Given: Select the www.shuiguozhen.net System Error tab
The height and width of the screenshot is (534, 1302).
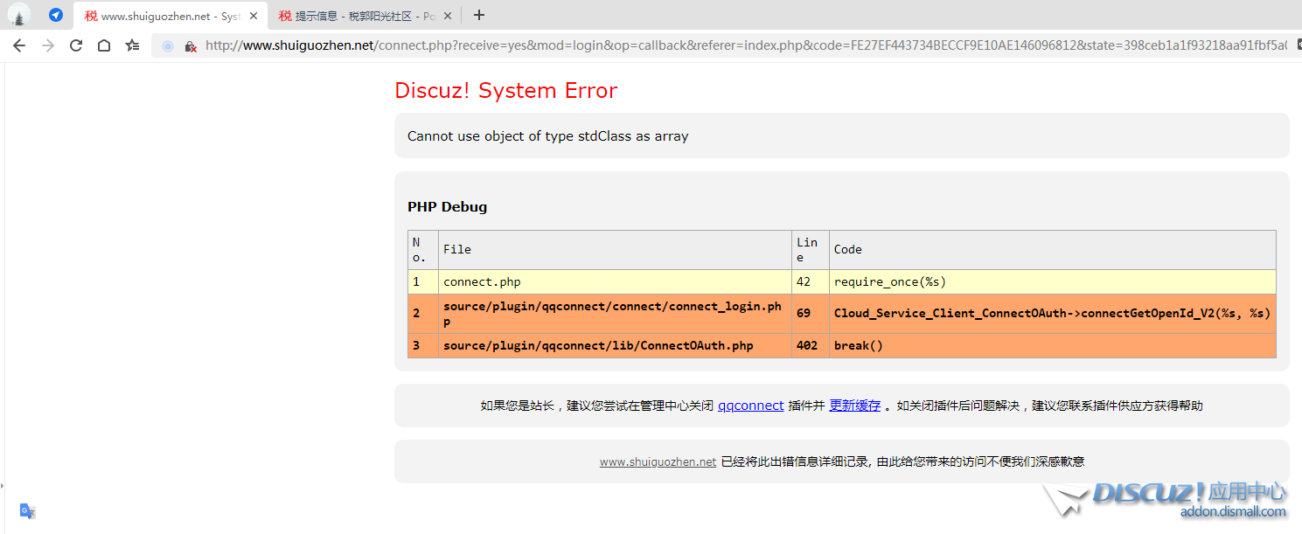Looking at the screenshot, I should (166, 16).
